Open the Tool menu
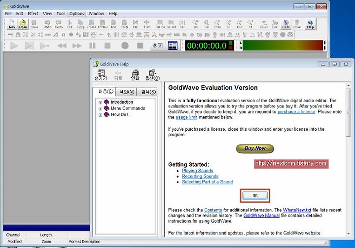Screen dimensions: 355x248 pyautogui.click(x=61, y=14)
